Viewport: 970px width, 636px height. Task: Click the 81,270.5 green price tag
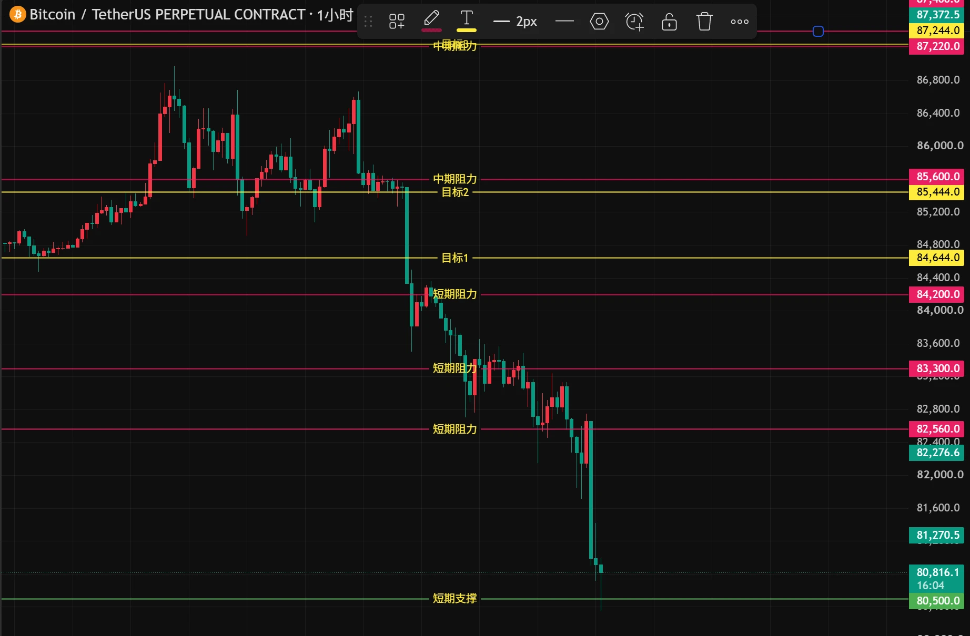click(937, 536)
